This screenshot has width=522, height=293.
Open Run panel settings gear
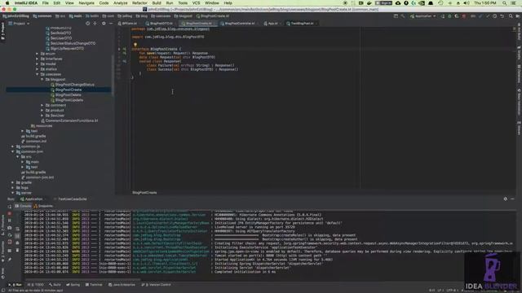click(x=506, y=199)
